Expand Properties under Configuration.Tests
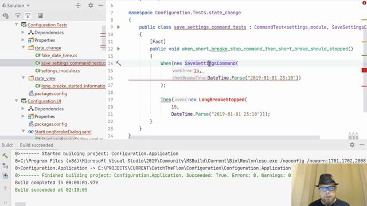 [23, 40]
